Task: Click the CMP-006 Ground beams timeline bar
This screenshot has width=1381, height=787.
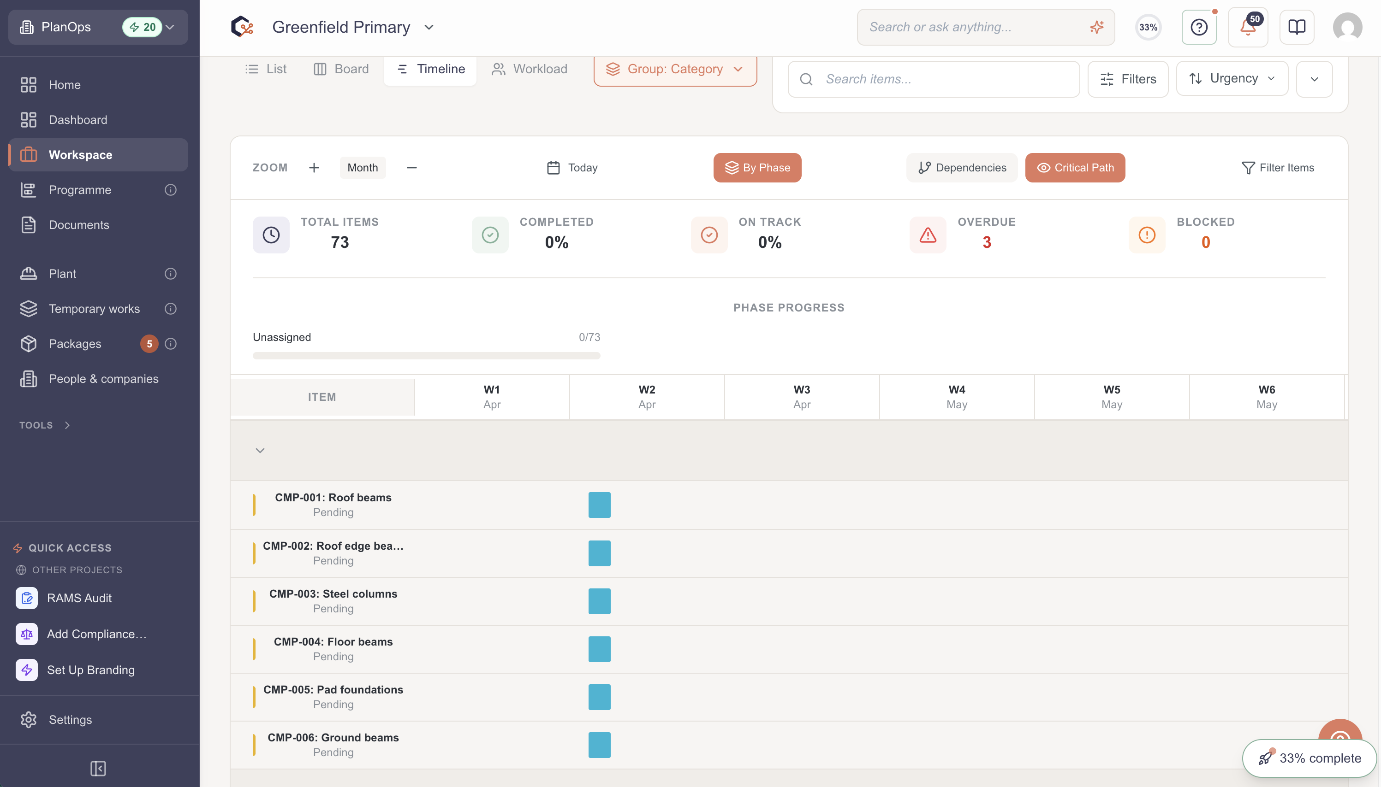Action: coord(599,745)
